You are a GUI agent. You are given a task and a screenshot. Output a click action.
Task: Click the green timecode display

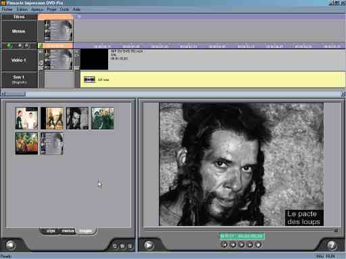[242, 236]
